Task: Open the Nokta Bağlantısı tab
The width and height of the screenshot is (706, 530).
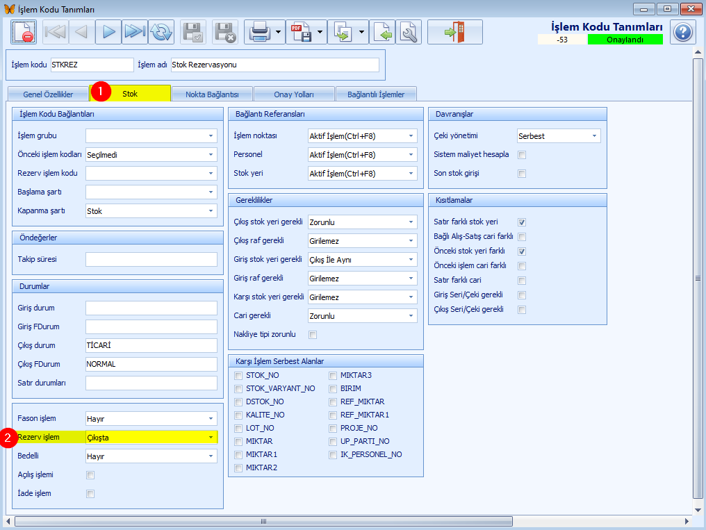Action: (212, 94)
